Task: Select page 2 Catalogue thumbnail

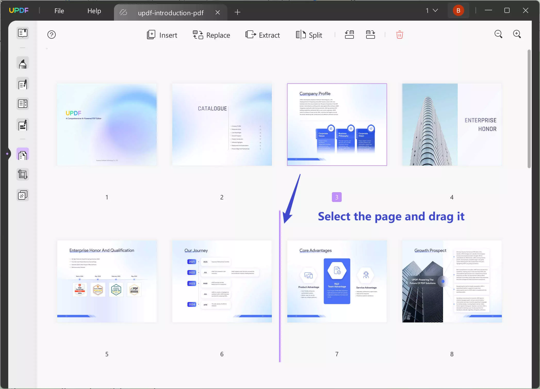Action: click(222, 124)
